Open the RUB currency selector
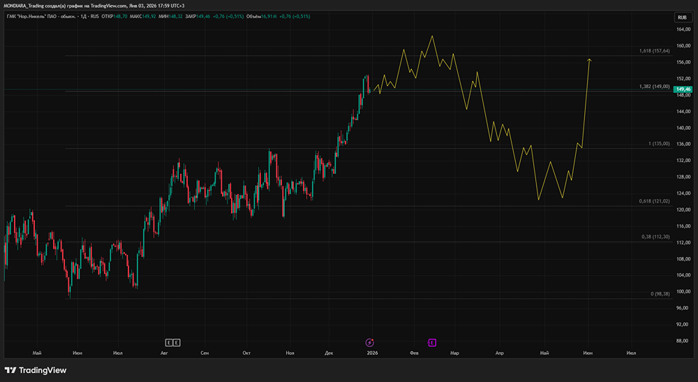This screenshot has height=382, width=698. (681, 17)
